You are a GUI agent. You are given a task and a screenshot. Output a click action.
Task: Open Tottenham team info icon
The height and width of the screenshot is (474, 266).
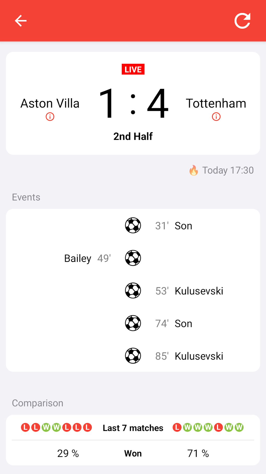[x=216, y=117]
